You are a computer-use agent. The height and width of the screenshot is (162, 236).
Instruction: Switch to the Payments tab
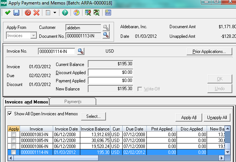click(73, 102)
